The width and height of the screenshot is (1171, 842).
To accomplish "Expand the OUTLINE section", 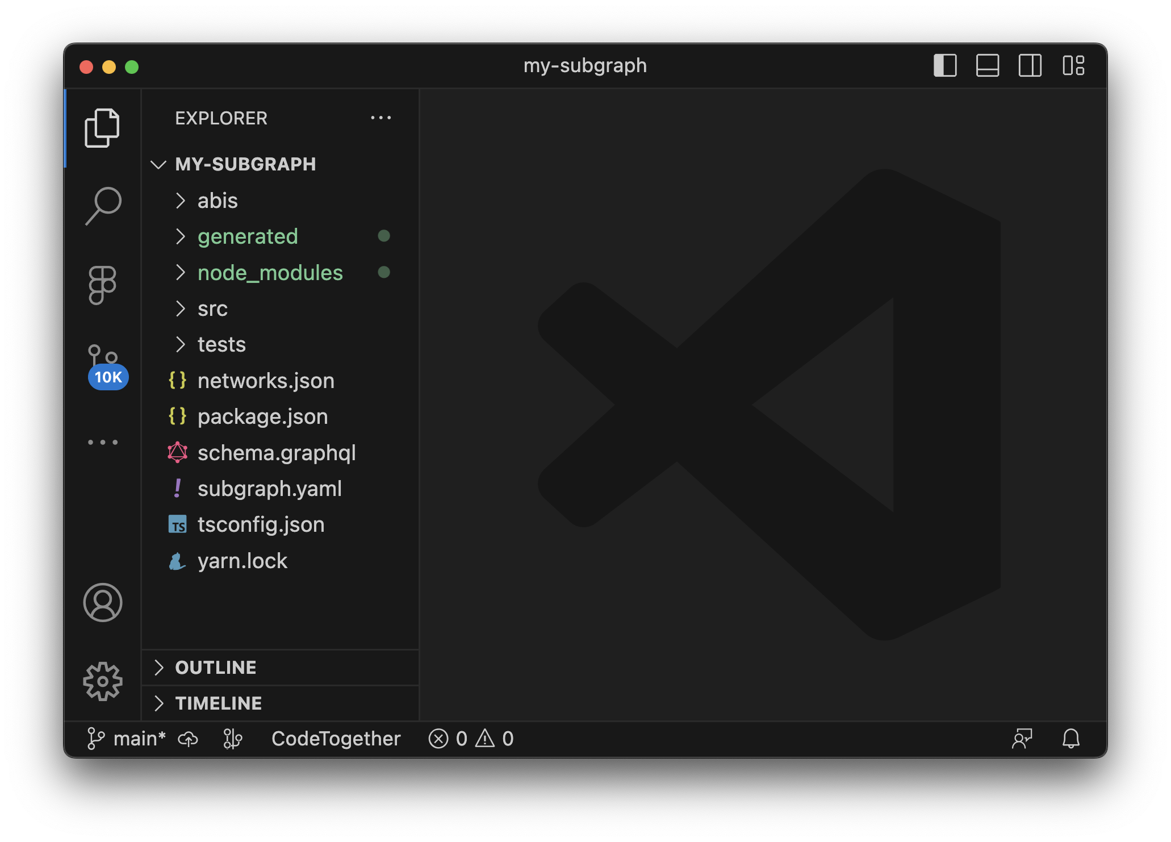I will click(x=216, y=668).
